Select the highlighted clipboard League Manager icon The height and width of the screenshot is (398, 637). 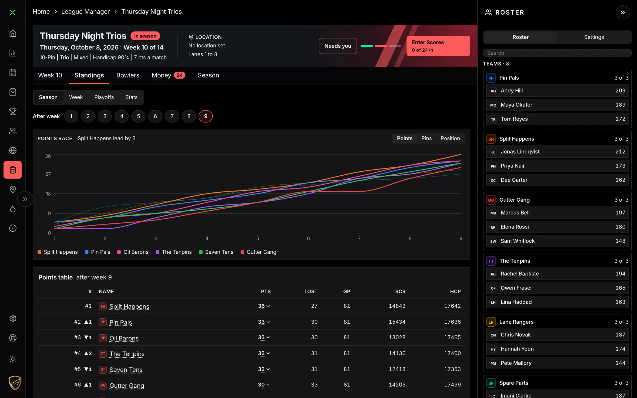pyautogui.click(x=13, y=170)
